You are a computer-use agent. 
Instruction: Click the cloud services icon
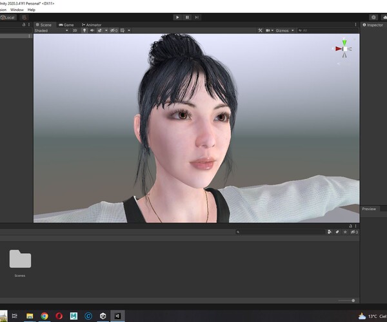(x=384, y=17)
